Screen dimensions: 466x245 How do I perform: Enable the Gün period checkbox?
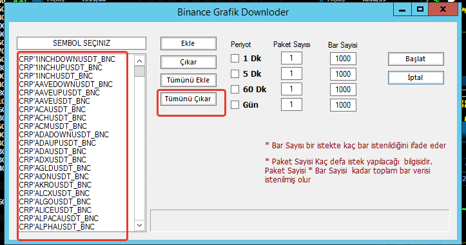pos(235,104)
